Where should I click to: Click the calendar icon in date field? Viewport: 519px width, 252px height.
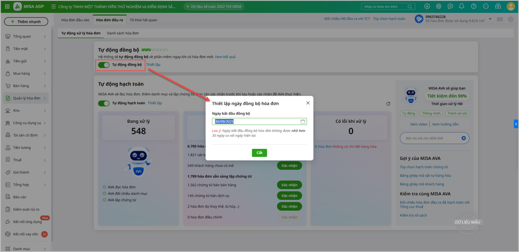[x=303, y=122]
